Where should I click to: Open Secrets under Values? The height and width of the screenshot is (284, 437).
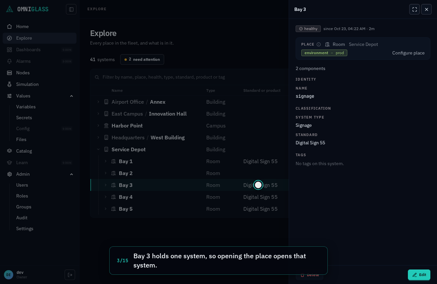(24, 118)
